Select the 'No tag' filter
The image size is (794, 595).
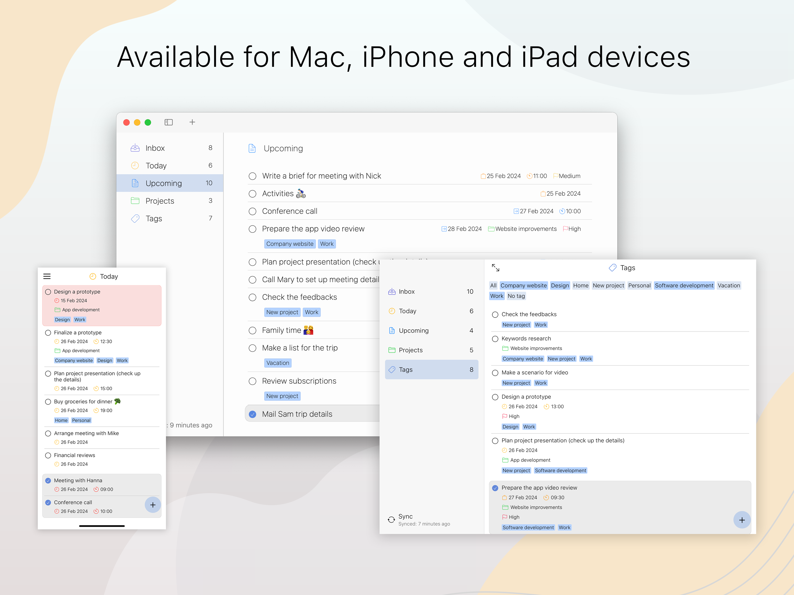coord(516,296)
